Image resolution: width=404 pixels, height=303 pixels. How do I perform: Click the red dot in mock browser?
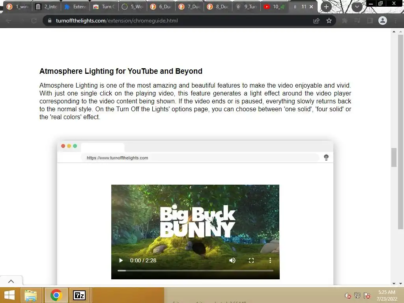click(x=63, y=146)
